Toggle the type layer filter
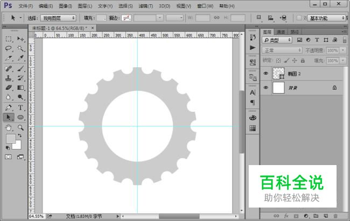This screenshot has height=221, width=350. (x=317, y=40)
